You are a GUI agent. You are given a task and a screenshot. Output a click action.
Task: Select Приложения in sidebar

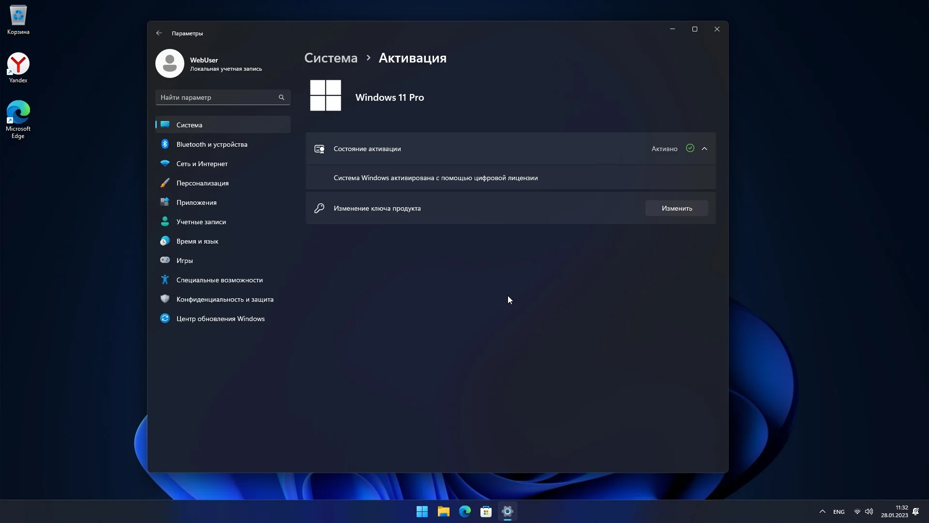coord(196,202)
